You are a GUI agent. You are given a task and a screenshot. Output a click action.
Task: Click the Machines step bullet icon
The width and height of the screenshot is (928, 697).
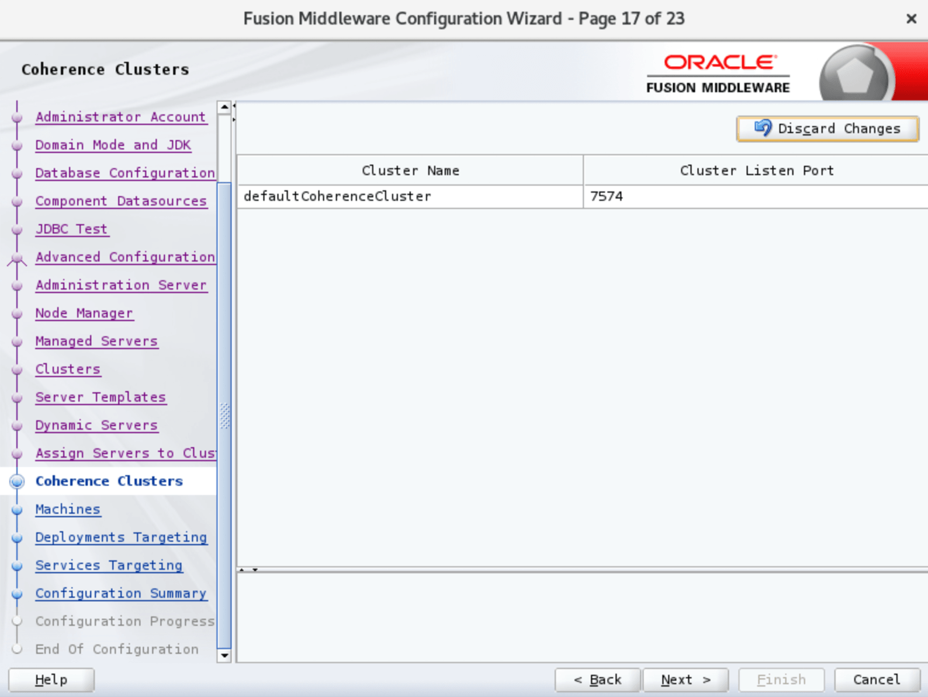tap(17, 510)
